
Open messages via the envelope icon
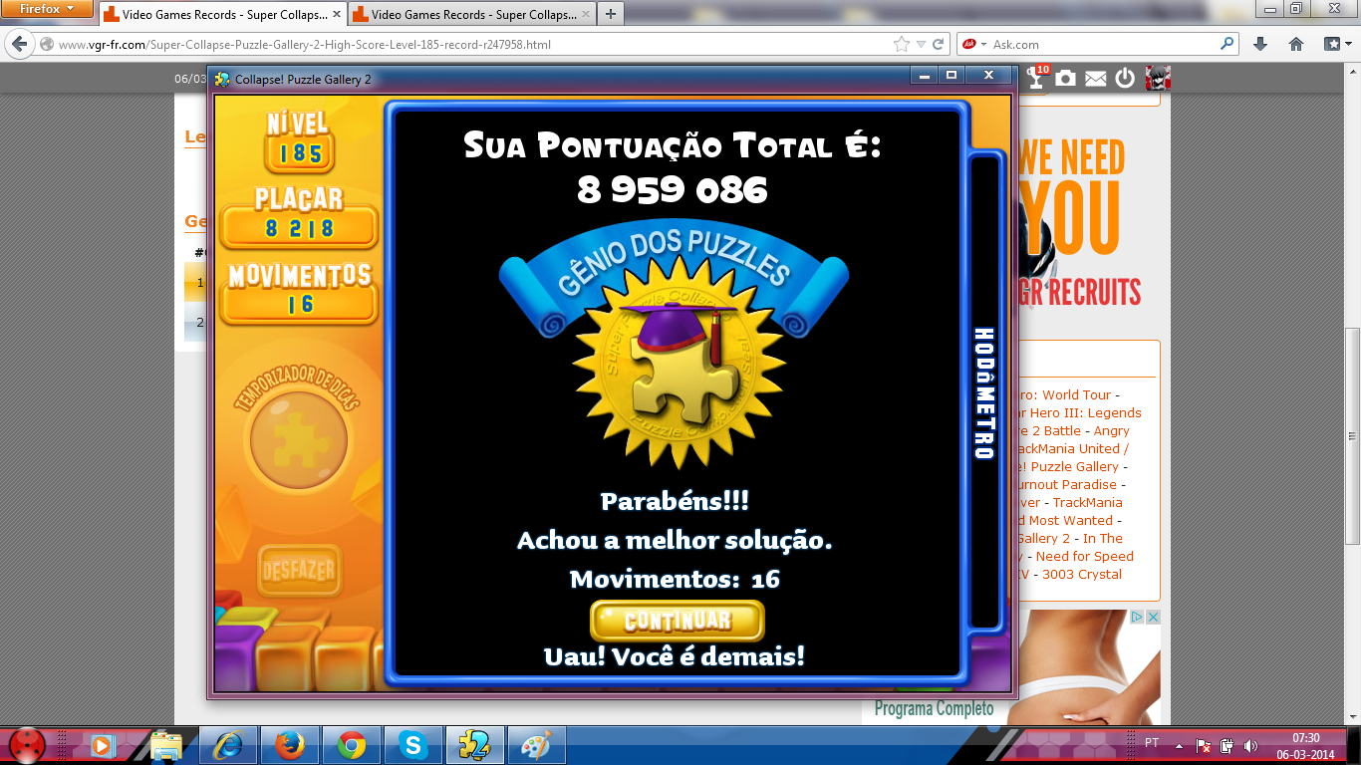pyautogui.click(x=1096, y=79)
